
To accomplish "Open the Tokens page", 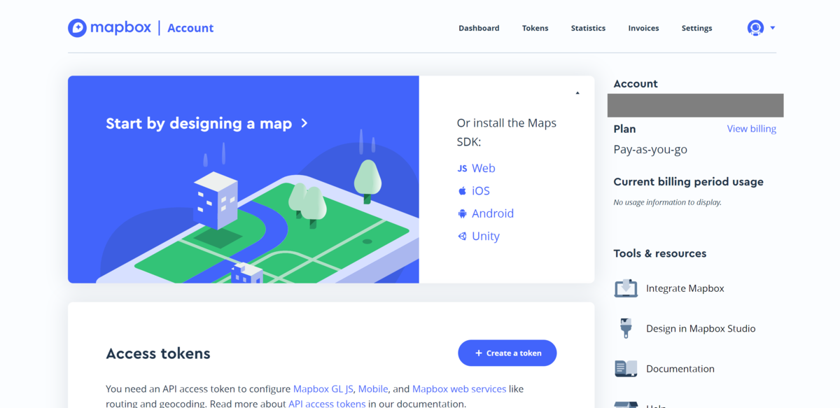I will pyautogui.click(x=535, y=28).
